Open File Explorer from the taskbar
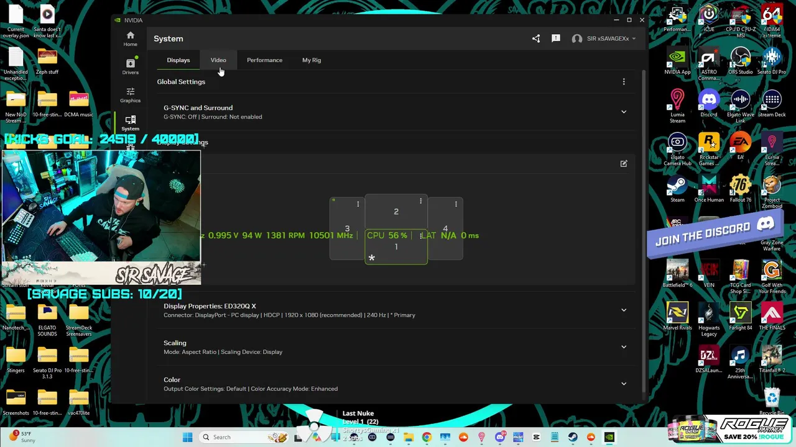The height and width of the screenshot is (447, 796). click(x=409, y=437)
